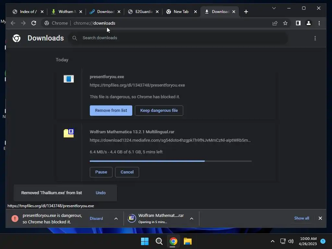The image size is (332, 249).
Task: Click the presentforyou.exe file icon
Action: pyautogui.click(x=69, y=79)
